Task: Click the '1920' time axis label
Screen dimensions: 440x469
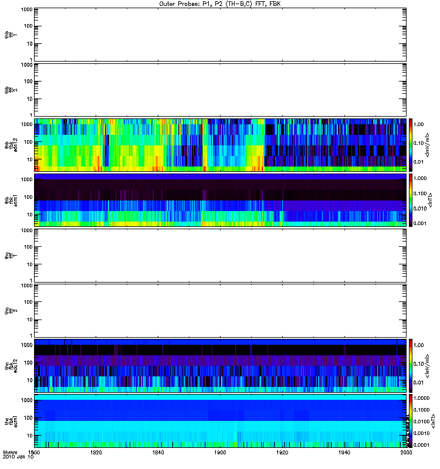Action: pyautogui.click(x=282, y=453)
